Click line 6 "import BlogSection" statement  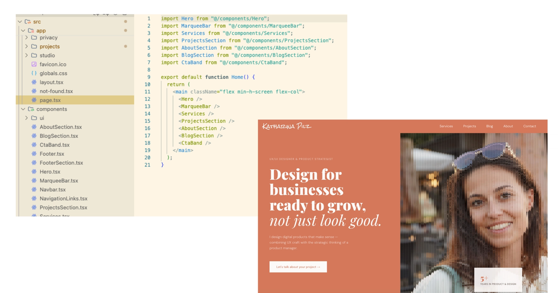[x=236, y=55]
